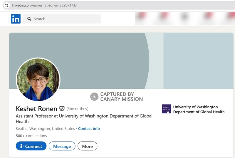This screenshot has height=158, width=235.
Task: Inspect the verification shield badge
Action: tap(62, 109)
